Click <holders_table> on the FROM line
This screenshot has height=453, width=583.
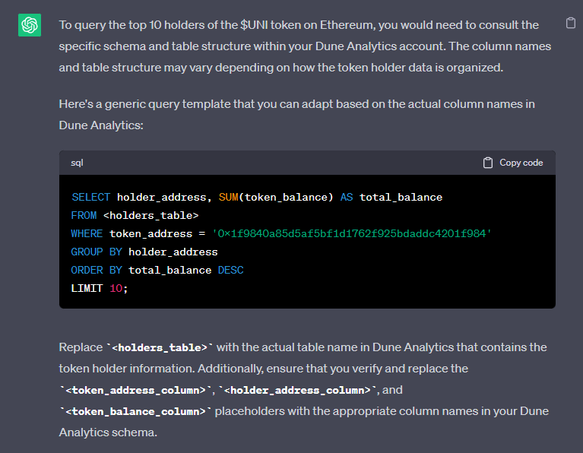[151, 215]
